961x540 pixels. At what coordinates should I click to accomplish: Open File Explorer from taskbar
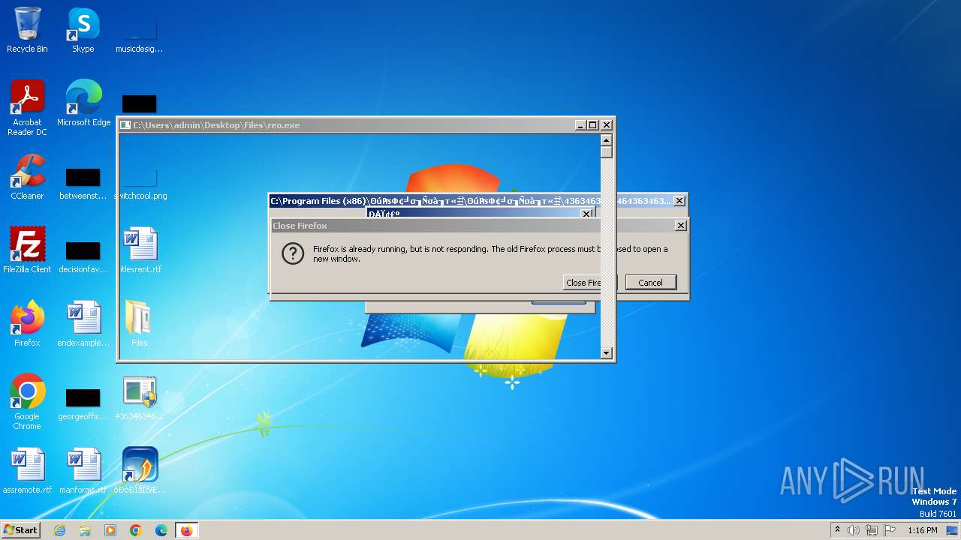click(85, 530)
